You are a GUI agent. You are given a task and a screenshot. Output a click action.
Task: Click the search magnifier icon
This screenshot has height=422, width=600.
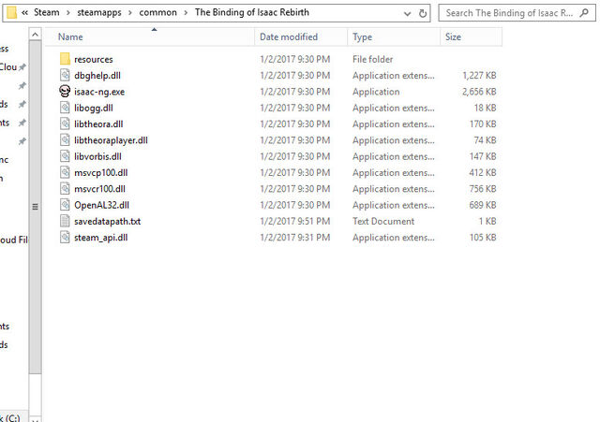click(584, 13)
